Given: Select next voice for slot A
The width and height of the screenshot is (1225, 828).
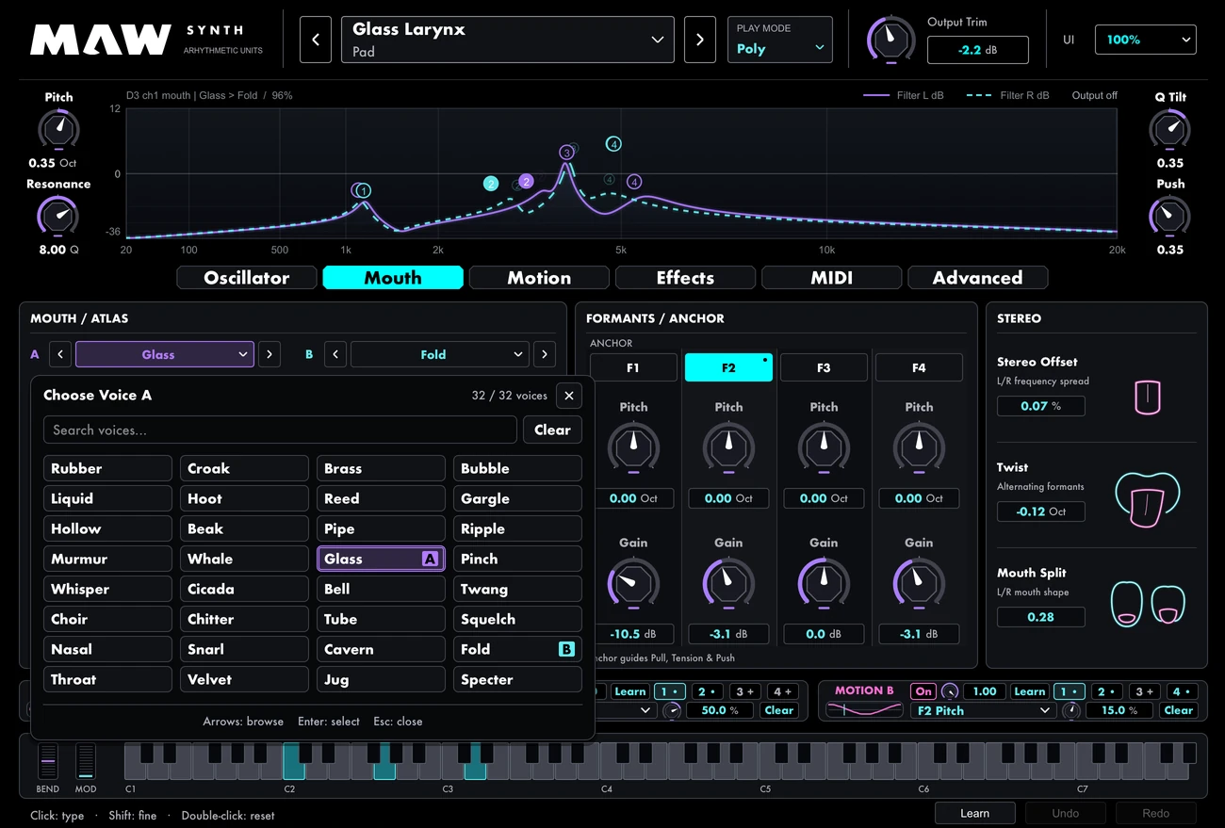Looking at the screenshot, I should [269, 354].
